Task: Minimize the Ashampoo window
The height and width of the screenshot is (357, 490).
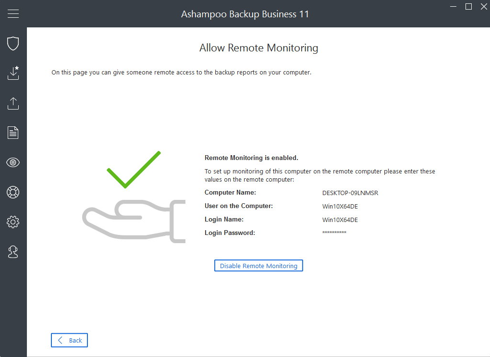Action: click(453, 7)
